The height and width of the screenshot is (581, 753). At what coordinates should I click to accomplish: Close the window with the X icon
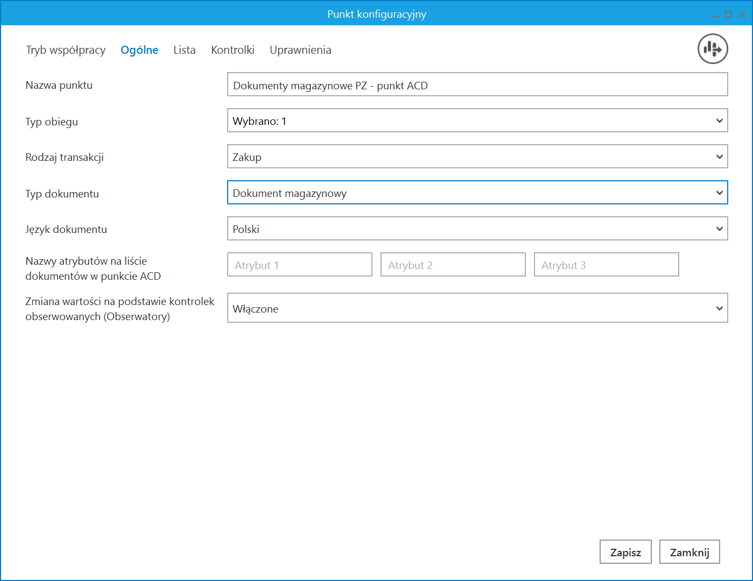pos(742,15)
